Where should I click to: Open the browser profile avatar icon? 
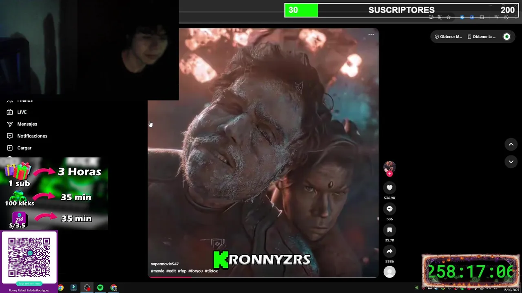point(506,17)
